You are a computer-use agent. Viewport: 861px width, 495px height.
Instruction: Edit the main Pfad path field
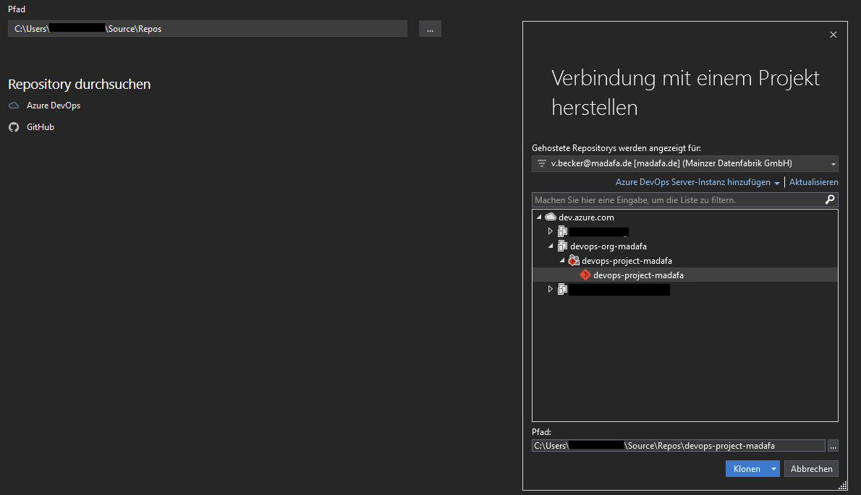tap(208, 28)
